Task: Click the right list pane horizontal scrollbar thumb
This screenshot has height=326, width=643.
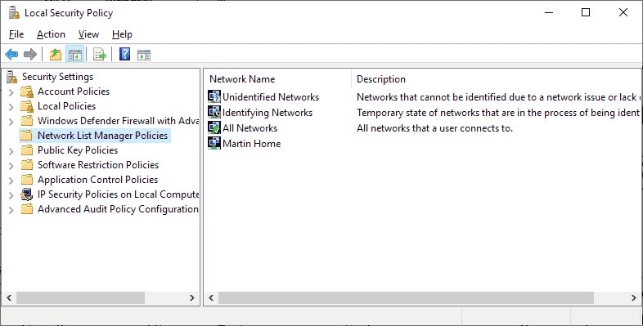Action: 406,297
